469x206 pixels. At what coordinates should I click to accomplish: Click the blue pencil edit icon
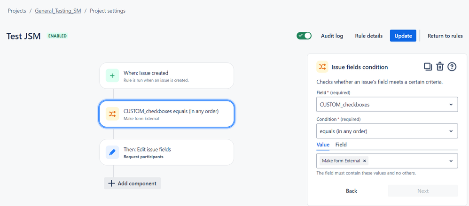[x=112, y=152]
